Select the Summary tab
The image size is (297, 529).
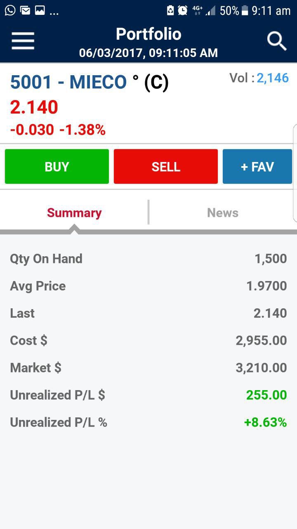(x=74, y=213)
